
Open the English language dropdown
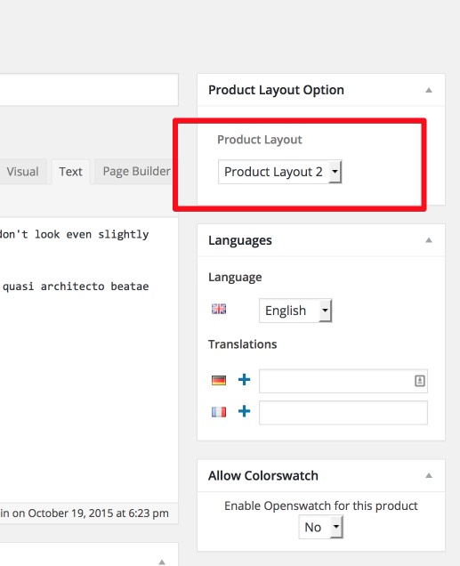coord(295,311)
